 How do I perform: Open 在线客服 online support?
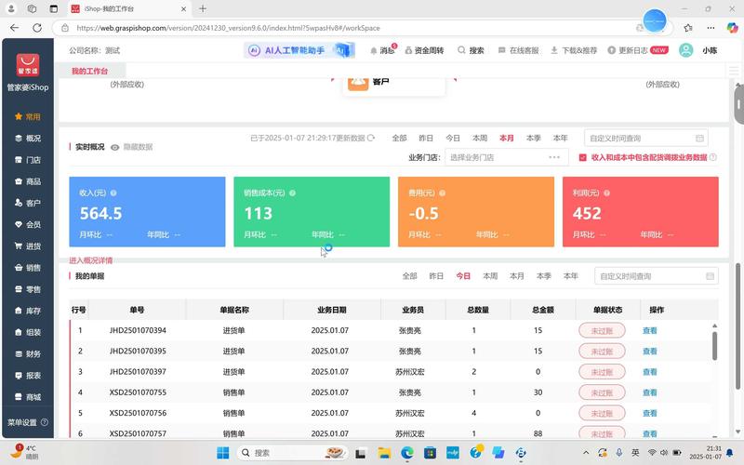(x=519, y=50)
